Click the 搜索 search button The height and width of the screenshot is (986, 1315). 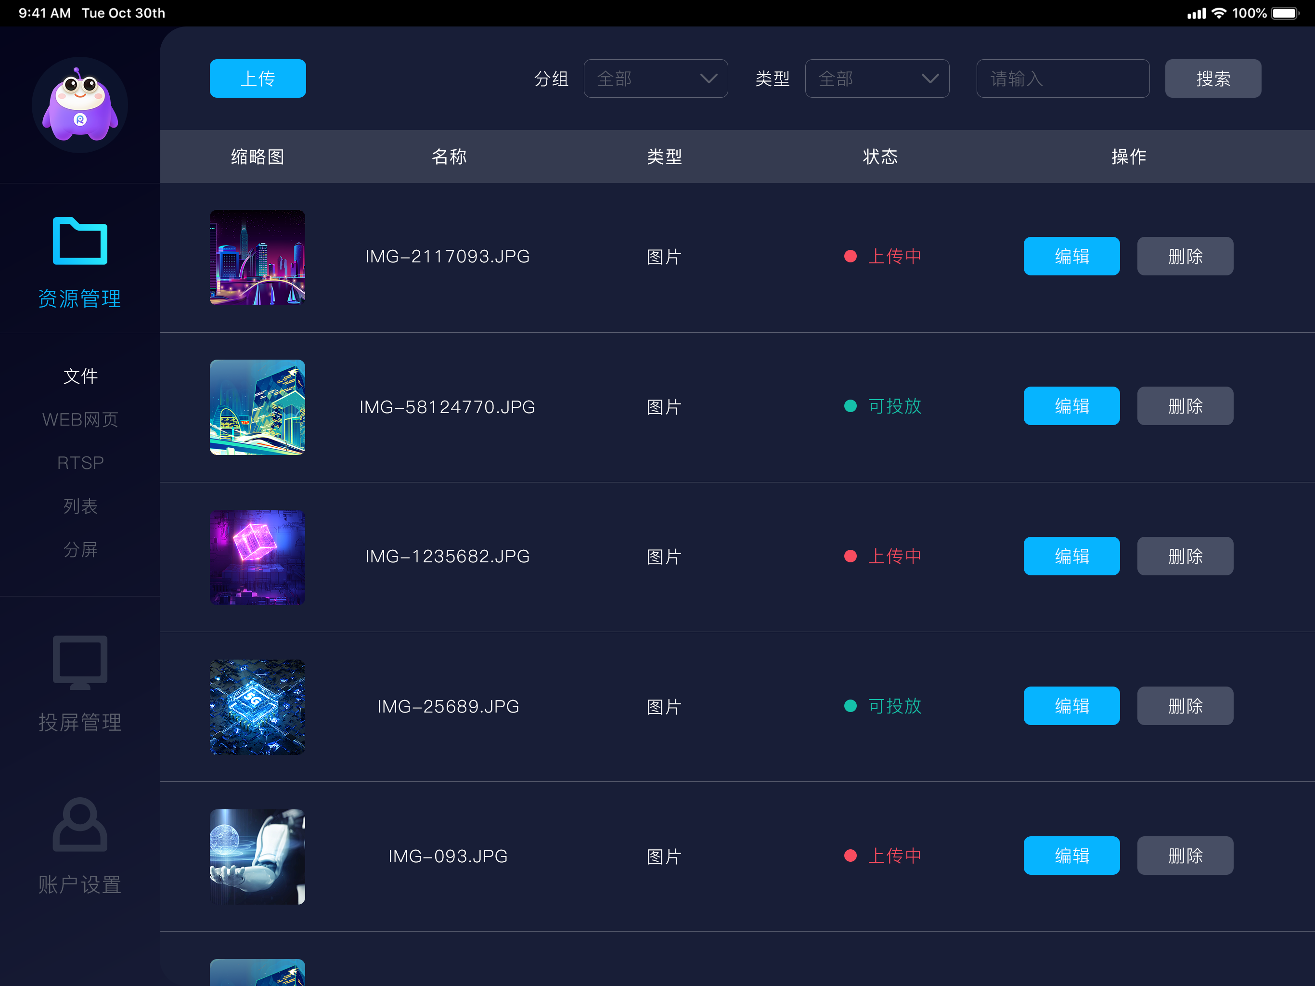pos(1213,78)
